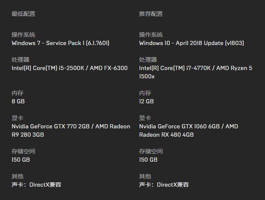Click the minimum 声卡 DirectX兼容 line
The height and width of the screenshot is (200, 265).
[36, 185]
